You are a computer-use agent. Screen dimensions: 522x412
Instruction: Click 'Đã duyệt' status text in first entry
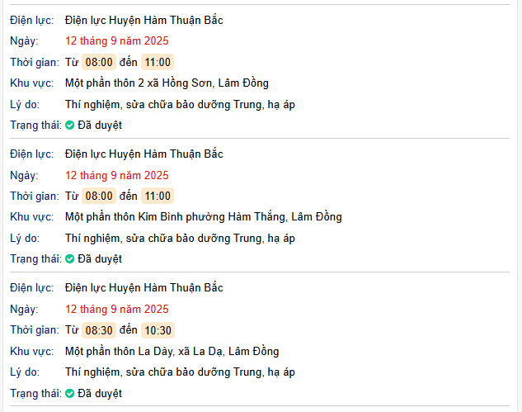pyautogui.click(x=100, y=125)
